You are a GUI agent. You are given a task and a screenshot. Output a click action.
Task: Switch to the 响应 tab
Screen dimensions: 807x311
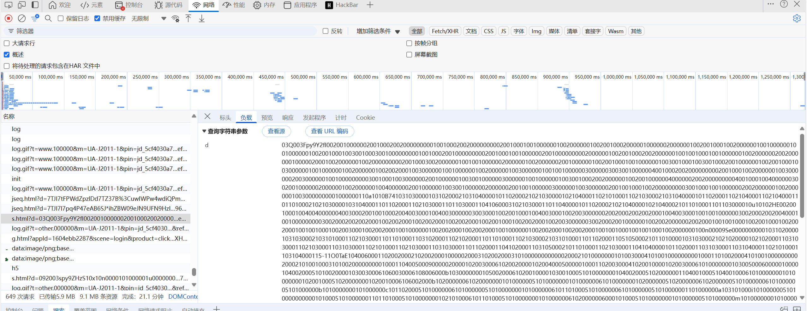[x=288, y=118]
